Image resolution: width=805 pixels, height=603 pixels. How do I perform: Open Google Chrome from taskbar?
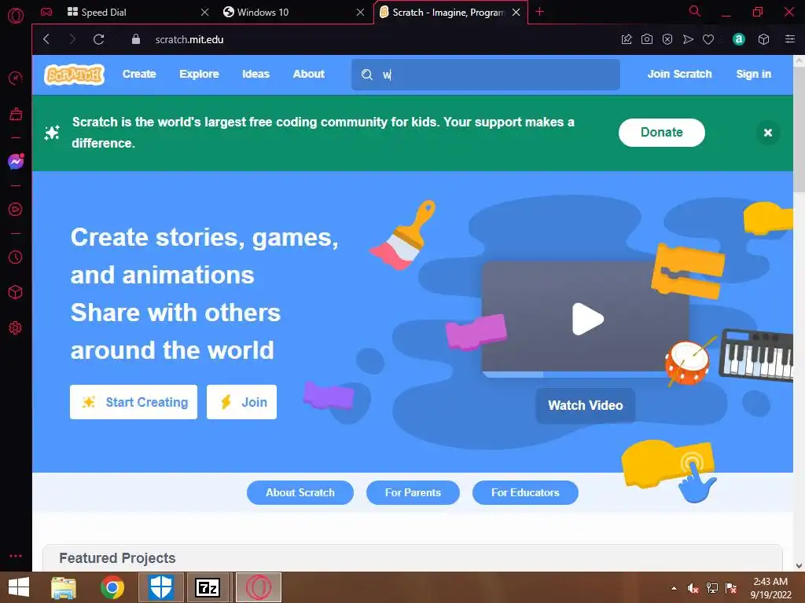coord(112,587)
